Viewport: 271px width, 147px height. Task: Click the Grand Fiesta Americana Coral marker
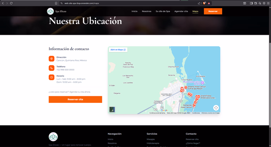click(x=199, y=97)
